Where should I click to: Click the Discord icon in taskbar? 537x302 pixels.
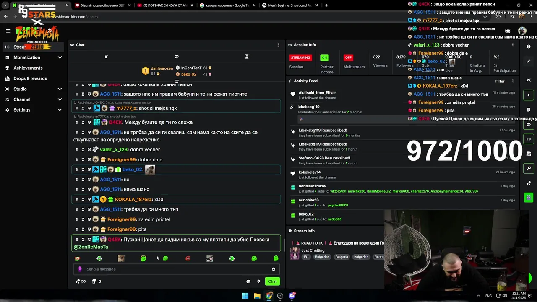(292, 296)
